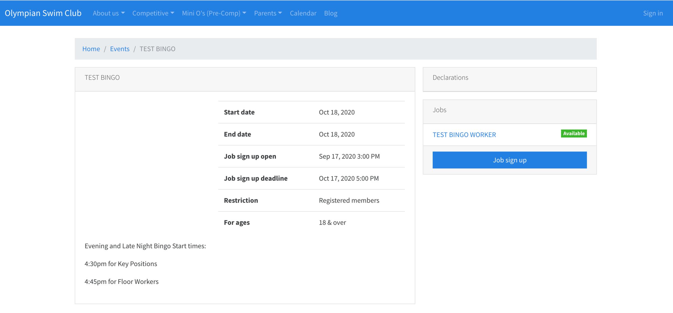Click the Jobs panel header
The width and height of the screenshot is (673, 313).
point(439,110)
